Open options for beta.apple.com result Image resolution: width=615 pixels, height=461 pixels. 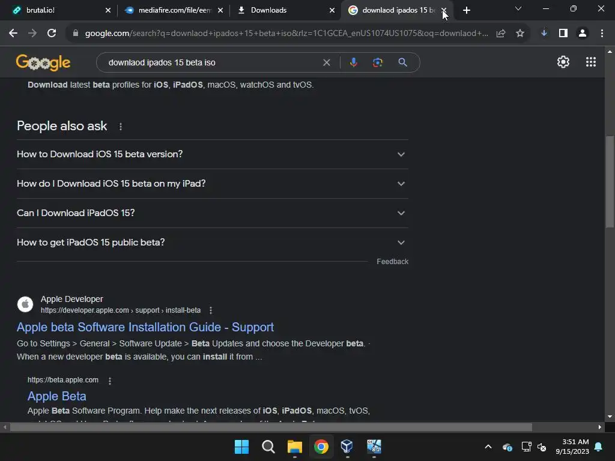click(110, 381)
